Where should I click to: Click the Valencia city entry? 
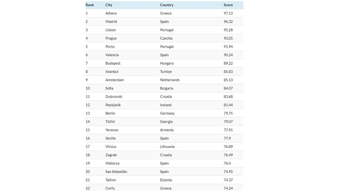112,55
